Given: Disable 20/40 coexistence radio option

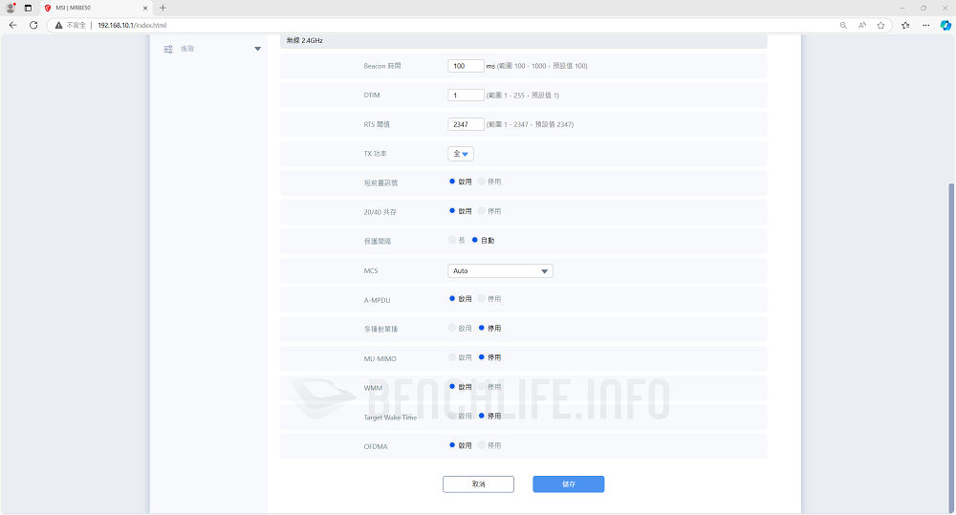Looking at the screenshot, I should (482, 211).
